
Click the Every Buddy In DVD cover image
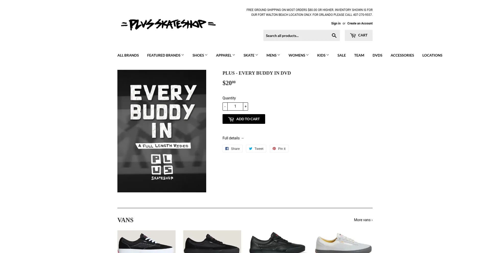pyautogui.click(x=162, y=131)
